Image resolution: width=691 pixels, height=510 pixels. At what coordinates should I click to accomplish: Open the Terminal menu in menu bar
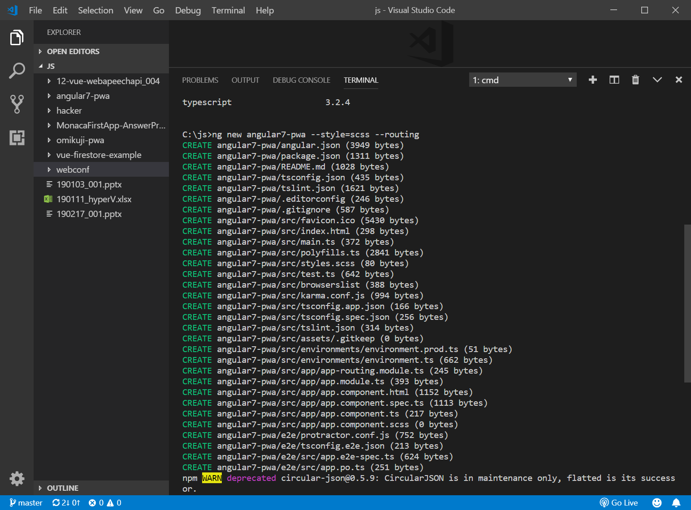pos(228,10)
